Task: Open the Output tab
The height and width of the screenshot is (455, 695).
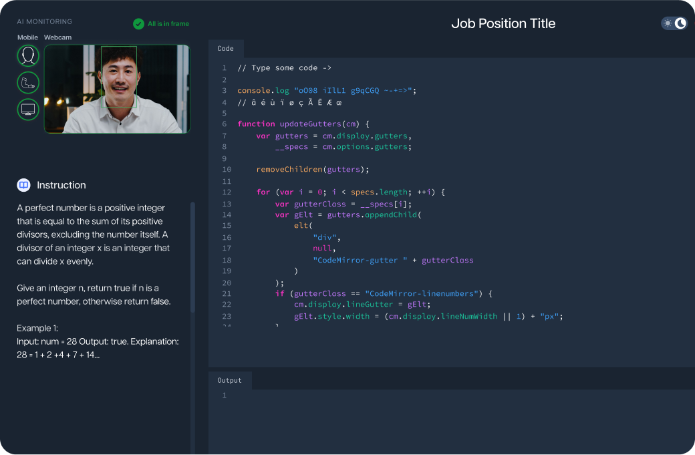Action: (229, 380)
